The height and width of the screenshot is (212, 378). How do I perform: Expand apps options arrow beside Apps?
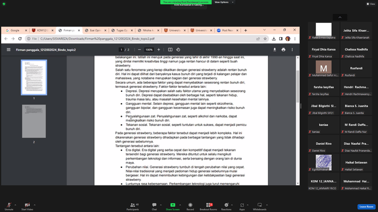click(247, 205)
